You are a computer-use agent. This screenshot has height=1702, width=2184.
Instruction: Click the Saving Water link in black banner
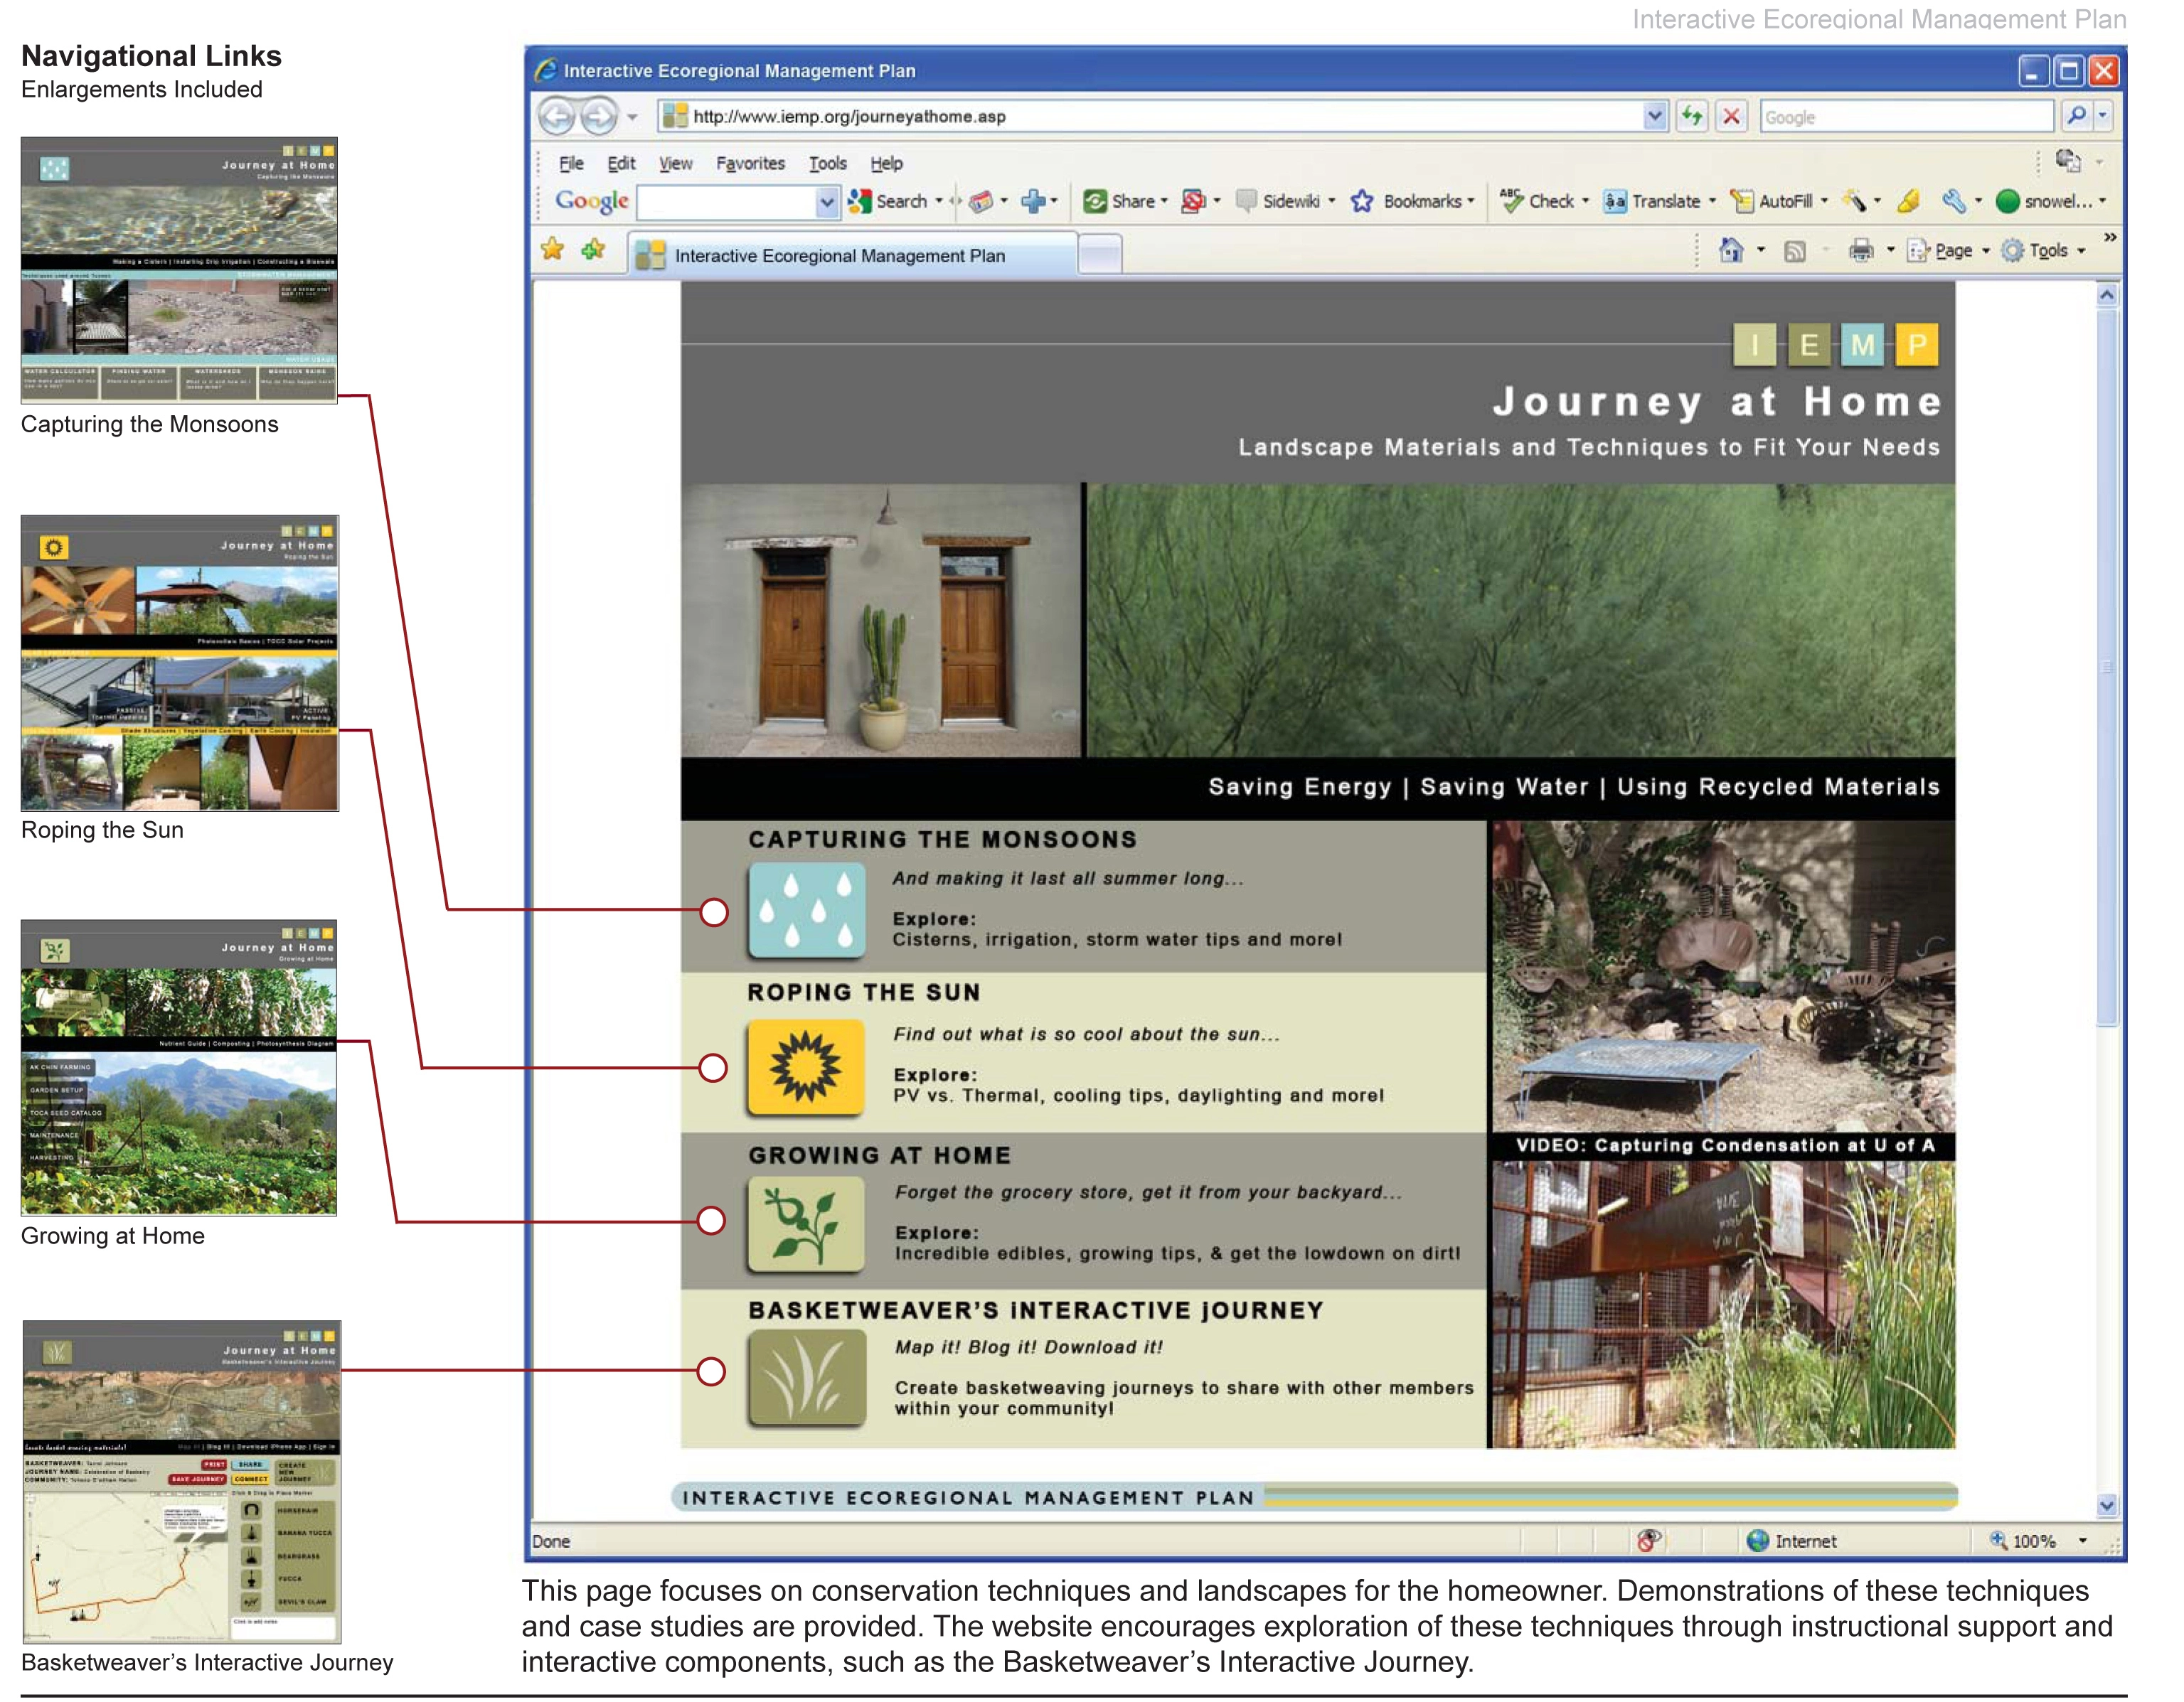[1504, 786]
